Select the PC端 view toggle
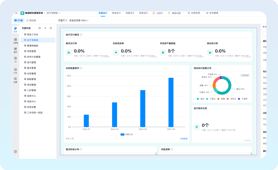The width and height of the screenshot is (278, 170). (x=19, y=20)
